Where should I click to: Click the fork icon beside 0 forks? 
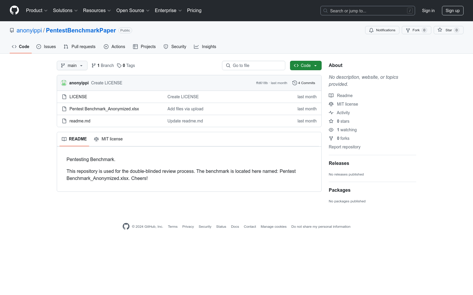point(331,138)
